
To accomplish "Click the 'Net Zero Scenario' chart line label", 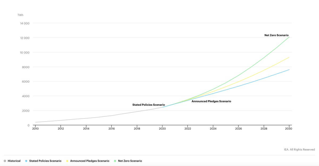I will click(276, 35).
